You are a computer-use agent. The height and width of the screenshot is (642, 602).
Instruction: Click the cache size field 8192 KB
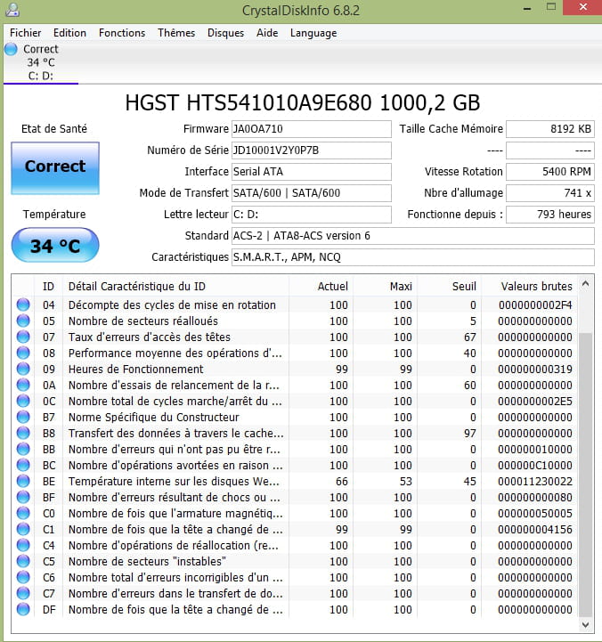550,129
